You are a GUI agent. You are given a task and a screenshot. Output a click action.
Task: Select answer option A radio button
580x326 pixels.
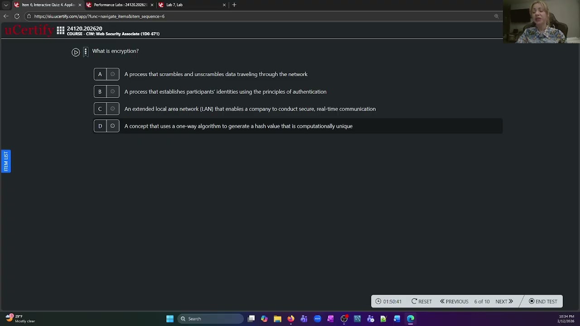tap(112, 74)
